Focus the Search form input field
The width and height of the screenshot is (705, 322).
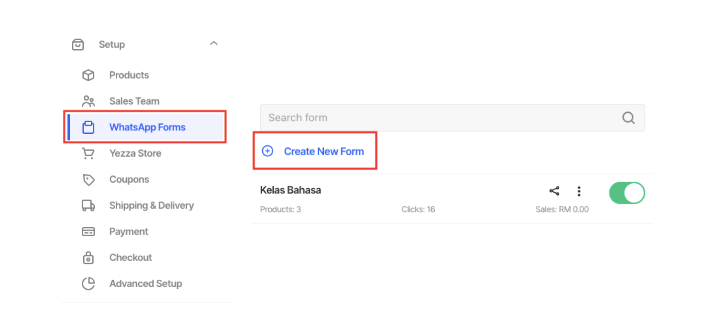click(x=439, y=118)
